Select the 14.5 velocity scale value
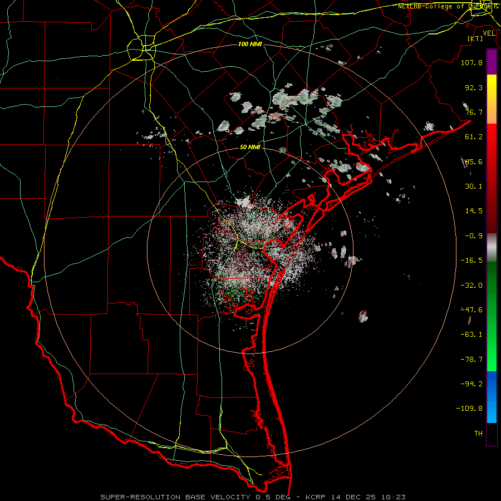The image size is (501, 501). coord(474,211)
